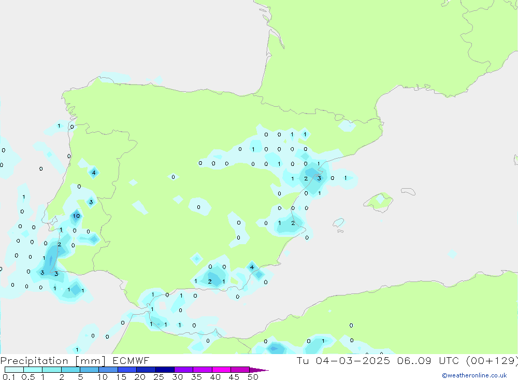This screenshot has width=518, height=380.
Task: Click the '0.5' legend scale label
Action: 28,377
